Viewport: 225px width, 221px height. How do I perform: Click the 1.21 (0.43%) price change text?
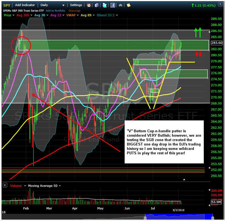click(x=205, y=6)
